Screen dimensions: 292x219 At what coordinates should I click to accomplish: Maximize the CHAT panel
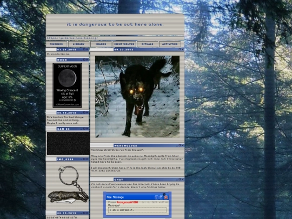coord(180,180)
